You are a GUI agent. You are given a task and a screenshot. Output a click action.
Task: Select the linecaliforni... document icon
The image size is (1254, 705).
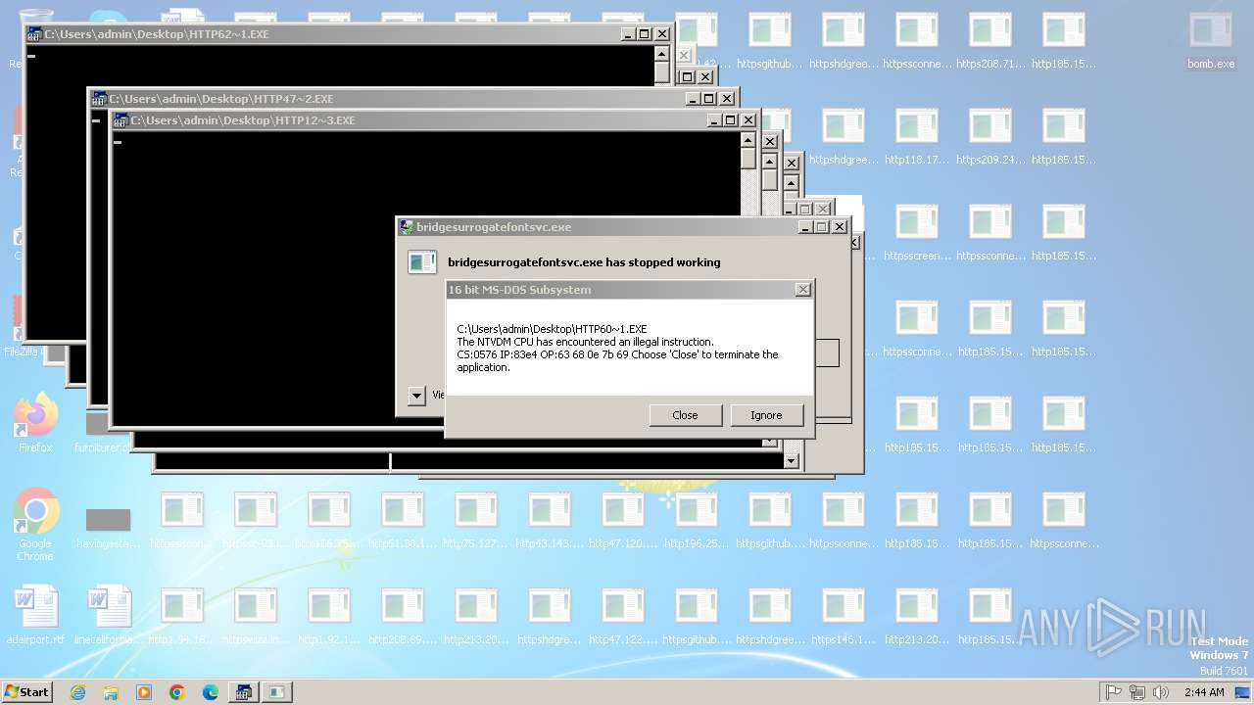click(108, 615)
